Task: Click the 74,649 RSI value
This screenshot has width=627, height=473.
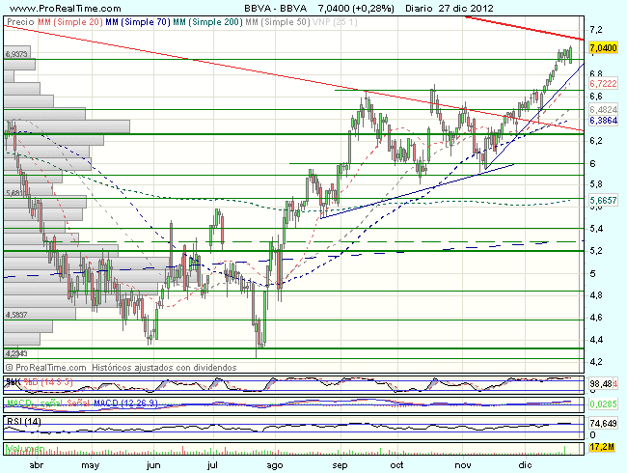Action: (x=603, y=424)
